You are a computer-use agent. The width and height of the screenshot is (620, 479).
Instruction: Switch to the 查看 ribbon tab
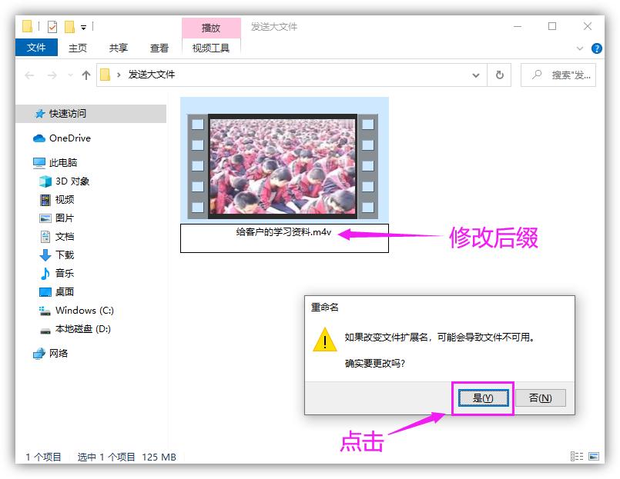[159, 48]
